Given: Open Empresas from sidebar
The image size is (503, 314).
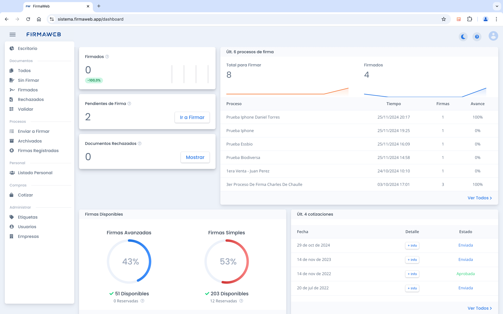Looking at the screenshot, I should pyautogui.click(x=28, y=236).
